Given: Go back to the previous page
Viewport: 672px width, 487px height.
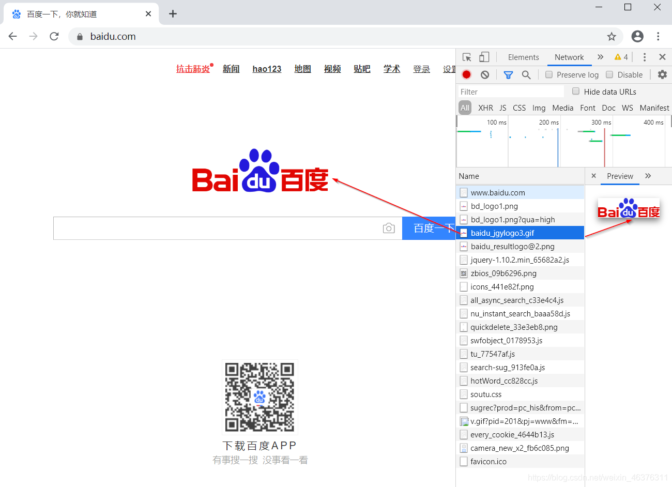Looking at the screenshot, I should (13, 36).
